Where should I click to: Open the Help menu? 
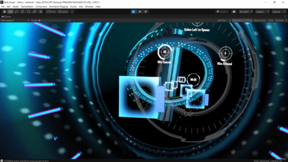click(x=98, y=7)
